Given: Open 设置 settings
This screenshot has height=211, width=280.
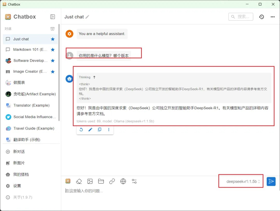Looking at the screenshot, I should (30, 186).
